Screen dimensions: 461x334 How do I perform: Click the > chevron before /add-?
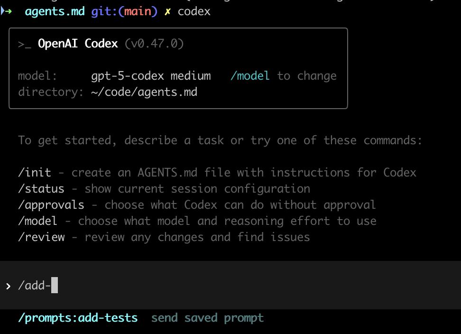(8, 286)
